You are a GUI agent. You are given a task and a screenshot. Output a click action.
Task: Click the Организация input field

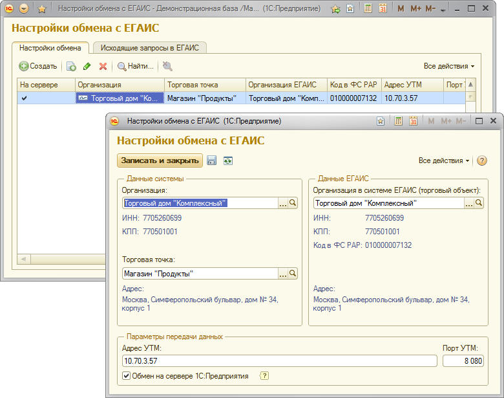tap(200, 203)
